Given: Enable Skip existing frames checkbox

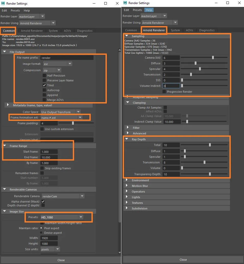Looking at the screenshot, I should coord(42,168).
